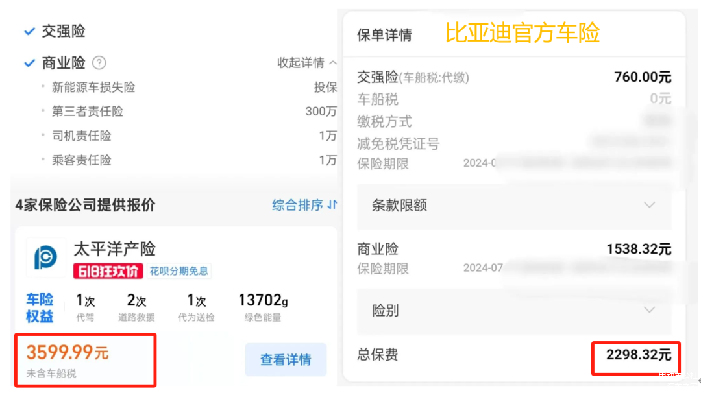This screenshot has width=701, height=395.
Task: Click the 综合排序 sort arrows icon
Action: coord(332,205)
